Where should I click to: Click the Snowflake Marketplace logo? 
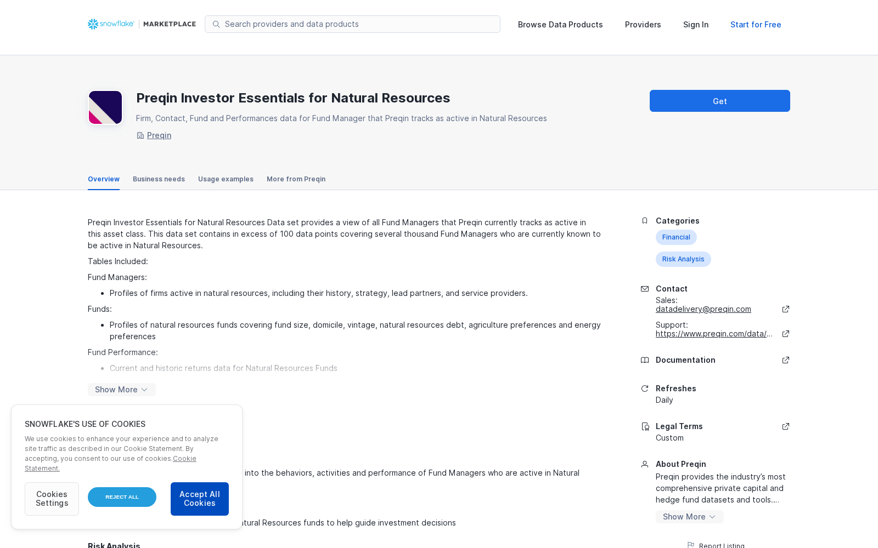click(x=142, y=24)
